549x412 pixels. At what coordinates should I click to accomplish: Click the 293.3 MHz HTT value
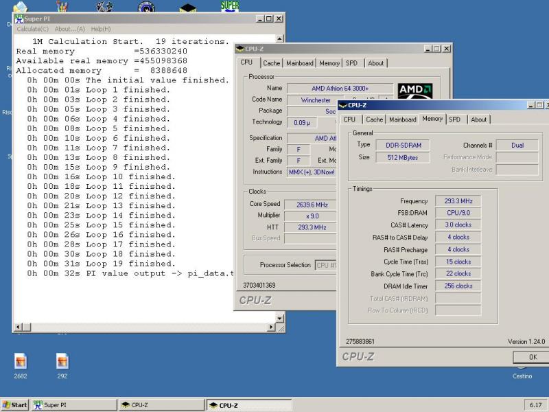click(311, 227)
